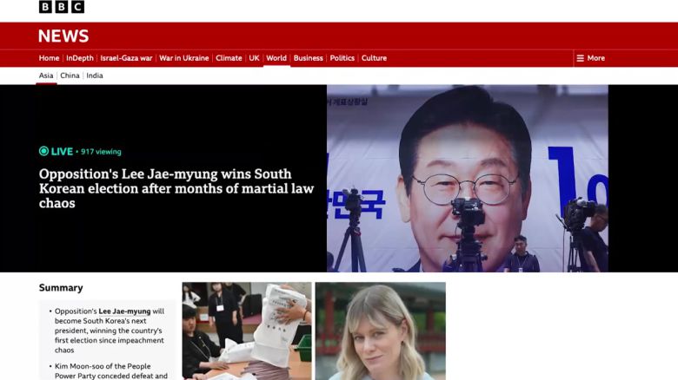Viewport: 678px width, 380px height.
Task: Open the More hamburger menu
Action: pyautogui.click(x=590, y=58)
